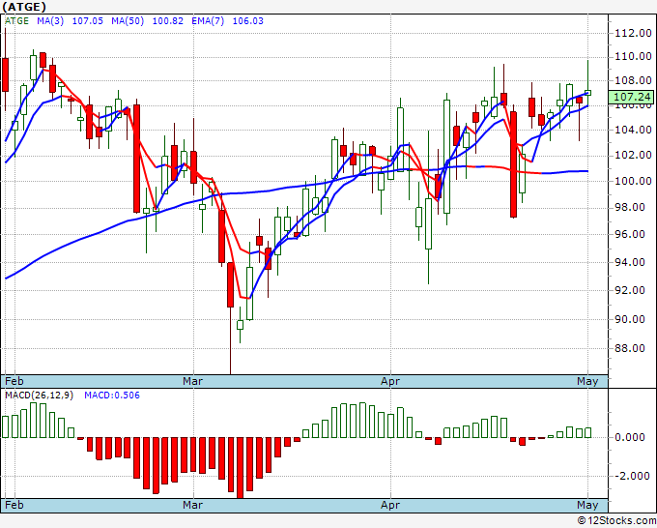Click the 98.00 price axis label
657x528 pixels.
click(x=630, y=207)
